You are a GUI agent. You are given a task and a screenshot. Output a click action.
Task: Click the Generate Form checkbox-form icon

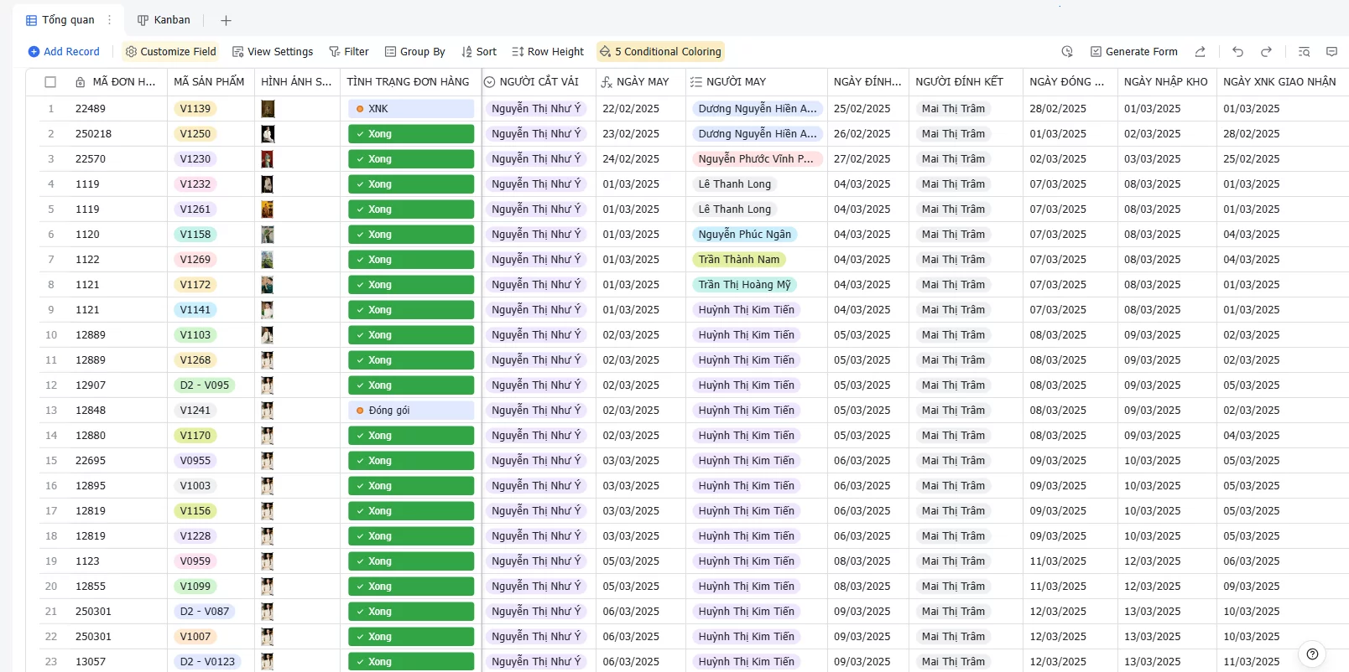click(1096, 52)
